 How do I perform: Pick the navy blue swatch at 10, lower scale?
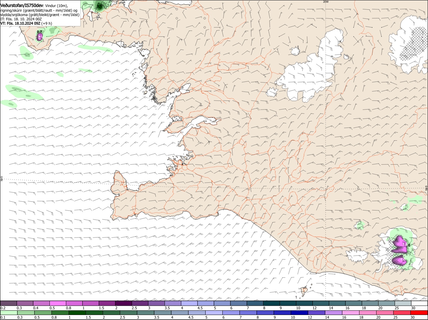pos(300,313)
